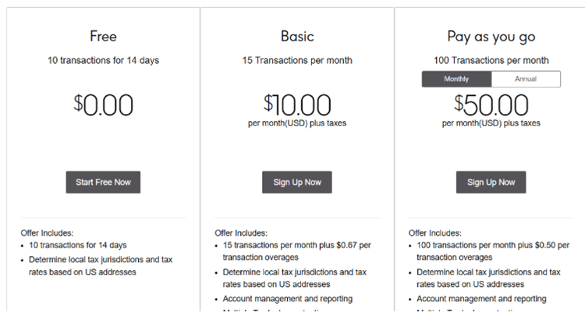Click the $0.50 overages bullet item
This screenshot has height=316, width=585.
(491, 250)
